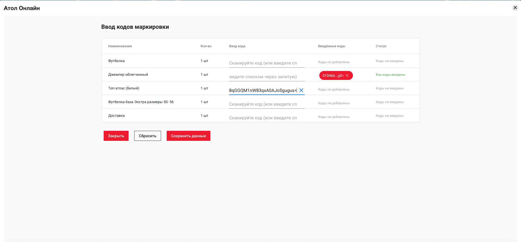Click the Наименование column header
521x242 pixels.
(x=120, y=46)
